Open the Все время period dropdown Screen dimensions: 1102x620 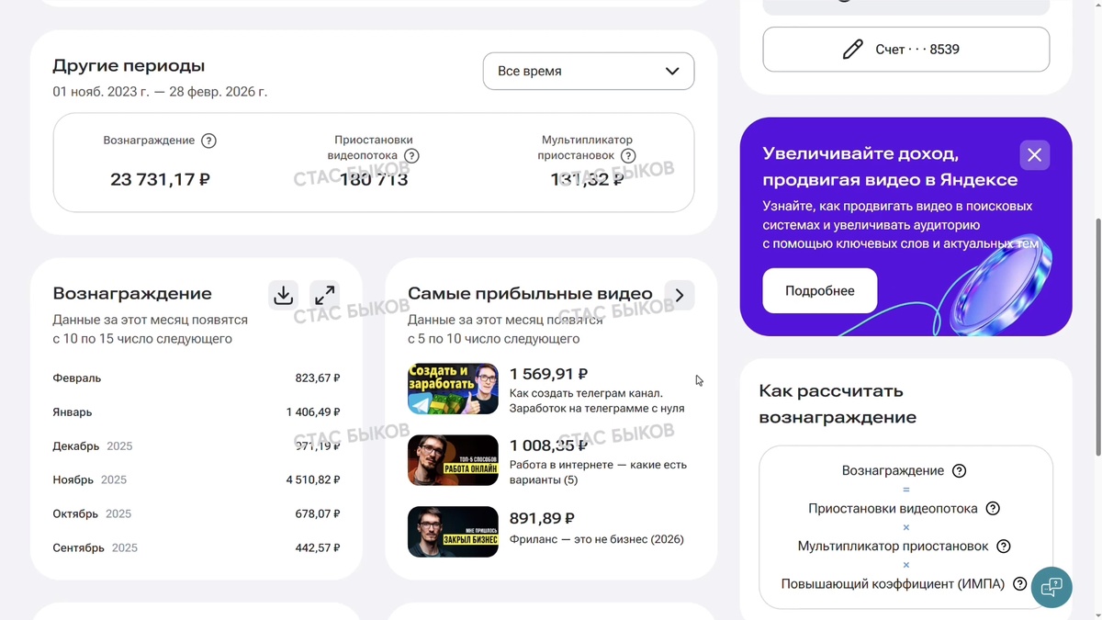pos(588,71)
